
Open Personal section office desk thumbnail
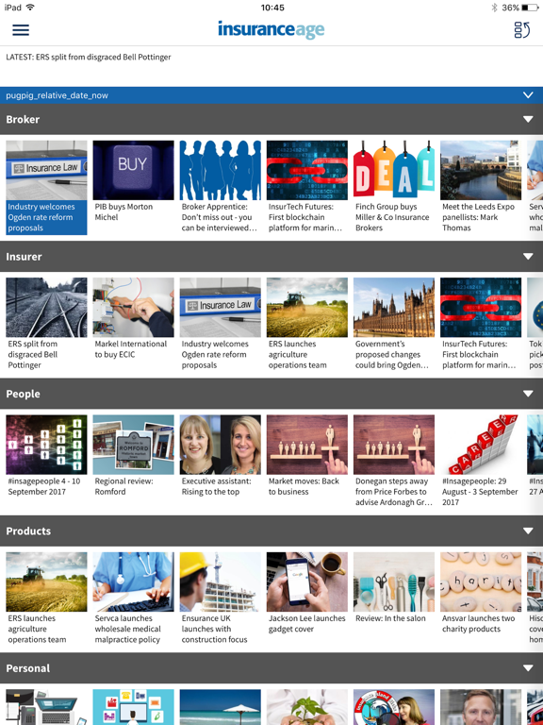point(46,707)
